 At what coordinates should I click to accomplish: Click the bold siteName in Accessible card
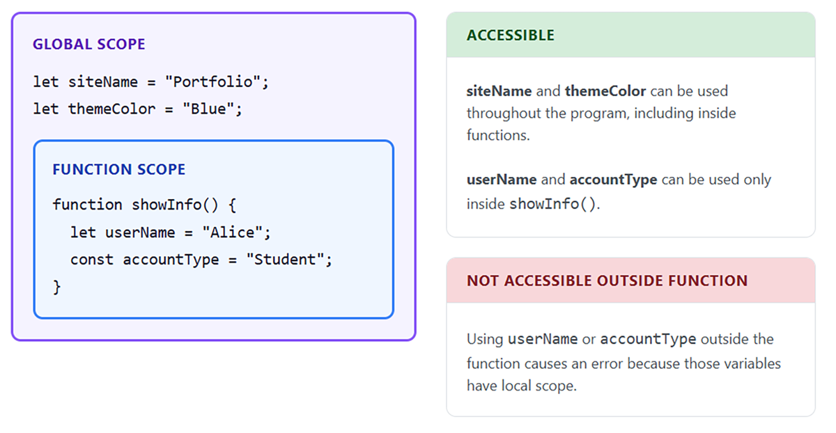coord(500,91)
